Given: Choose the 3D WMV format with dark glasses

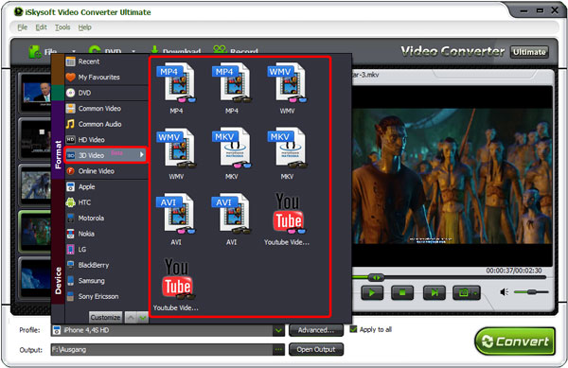Looking at the screenshot, I should click(176, 153).
